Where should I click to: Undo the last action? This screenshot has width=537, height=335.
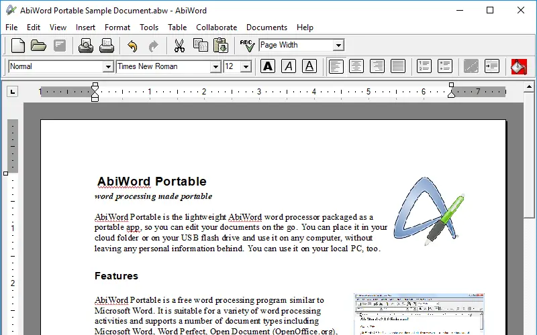132,46
